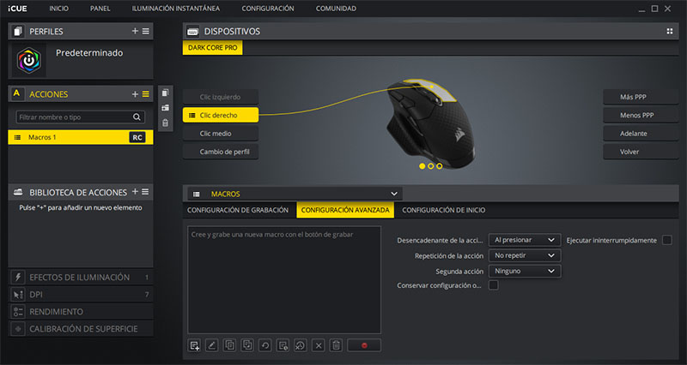Image resolution: width=687 pixels, height=365 pixels.
Task: Click the undo arrow icon in macro toolbar
Action: point(265,345)
